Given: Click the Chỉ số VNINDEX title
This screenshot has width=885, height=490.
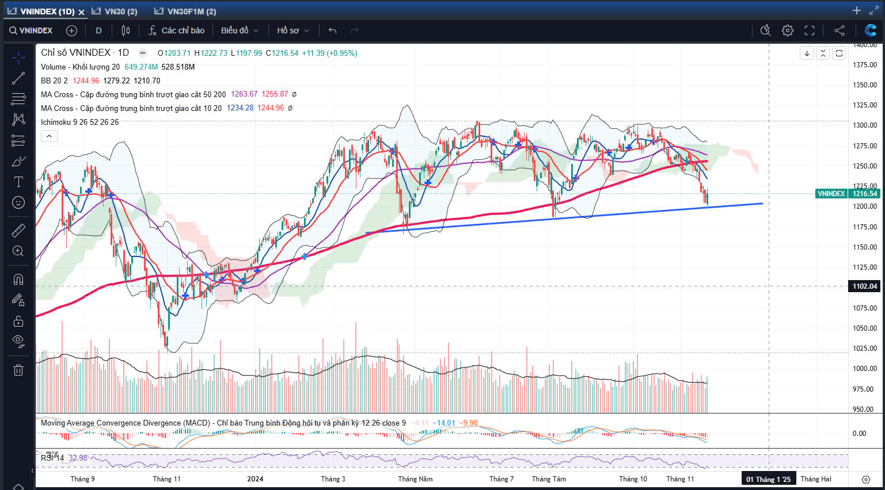Looking at the screenshot, I should [85, 52].
